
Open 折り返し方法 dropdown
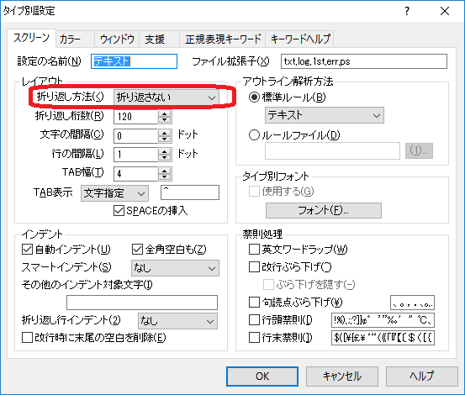[x=166, y=97]
